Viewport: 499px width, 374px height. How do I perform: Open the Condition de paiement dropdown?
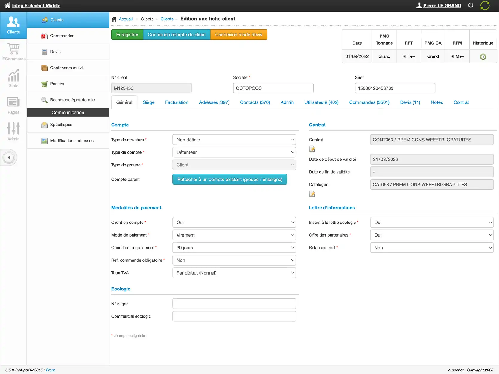pos(234,247)
